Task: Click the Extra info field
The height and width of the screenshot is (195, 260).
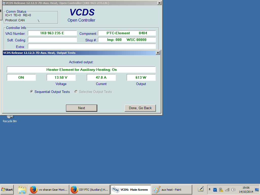Action: [x=92, y=46]
